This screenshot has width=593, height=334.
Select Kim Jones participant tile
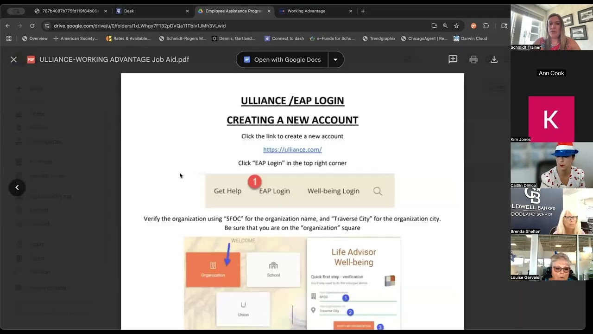(551, 119)
